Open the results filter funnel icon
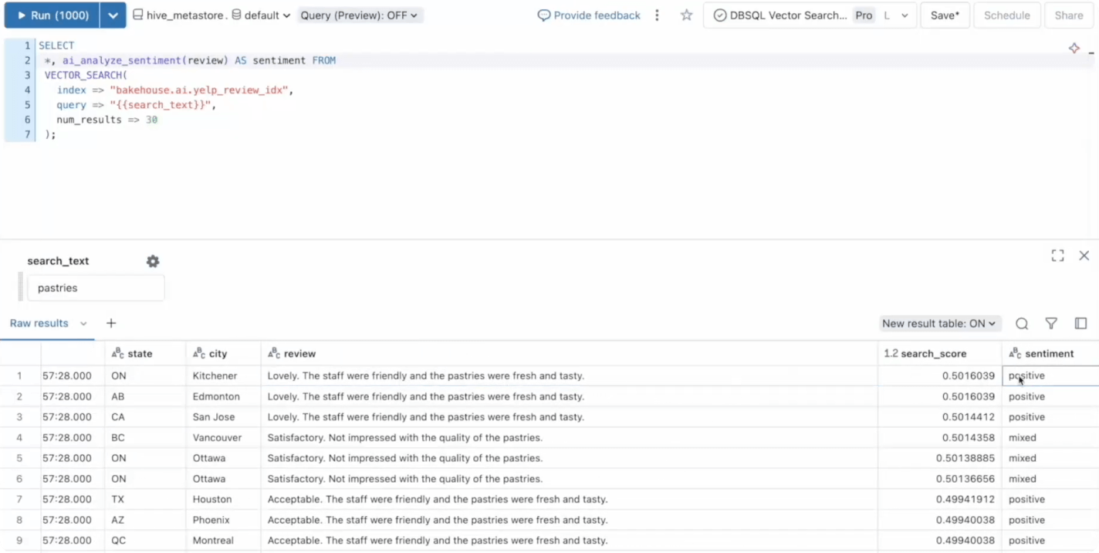The width and height of the screenshot is (1099, 553). [x=1050, y=324]
